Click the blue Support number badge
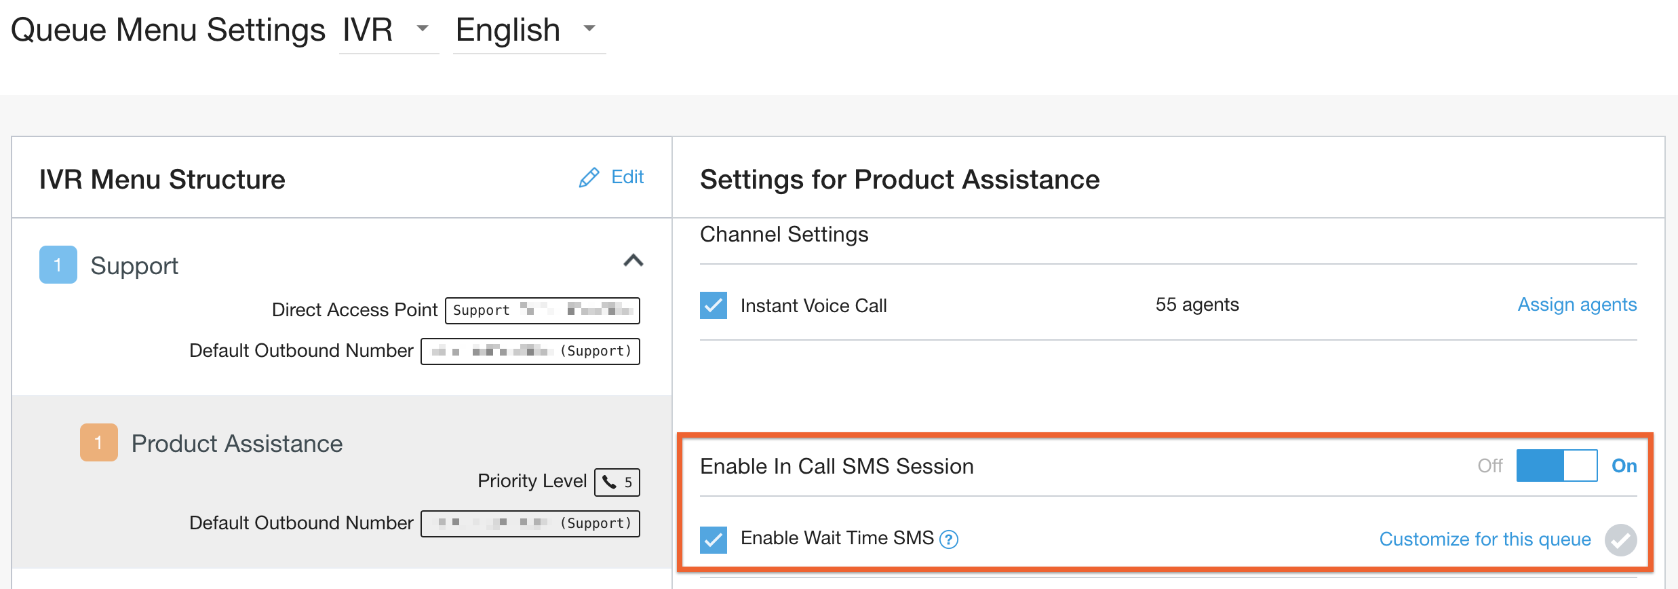Viewport: 1678px width, 589px height. point(58,265)
